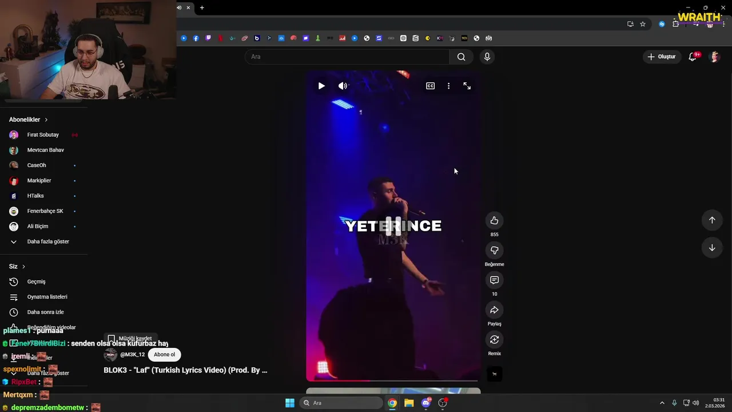The image size is (732, 412).
Task: Remix this Short with the Remix icon
Action: point(494,339)
